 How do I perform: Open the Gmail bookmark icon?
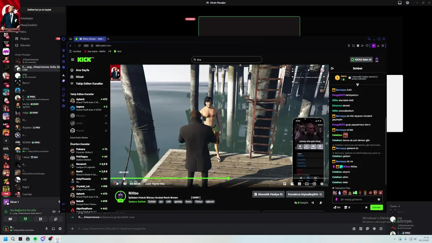[x=110, y=51]
